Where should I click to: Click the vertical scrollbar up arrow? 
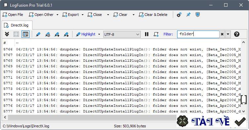click(x=243, y=42)
